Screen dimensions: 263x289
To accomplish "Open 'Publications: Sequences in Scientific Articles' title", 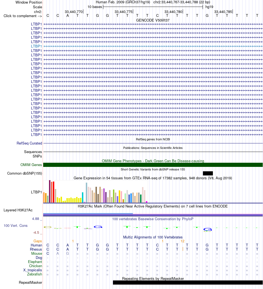I will pos(153,148).
